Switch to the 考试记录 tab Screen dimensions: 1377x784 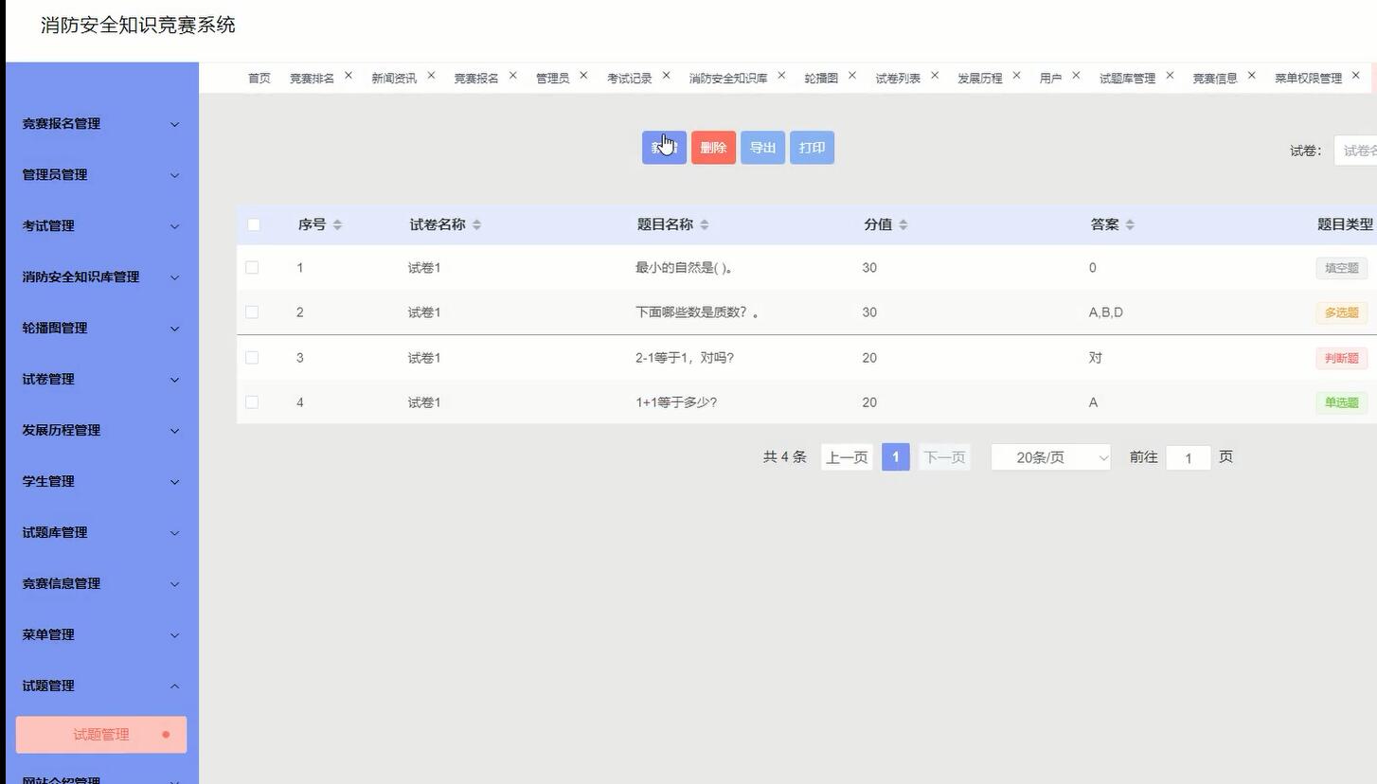coord(629,78)
